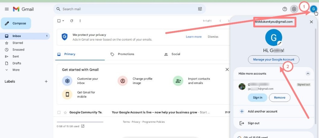The width and height of the screenshot is (319, 138).
Task: Show search options filter icon
Action: click(200, 9)
